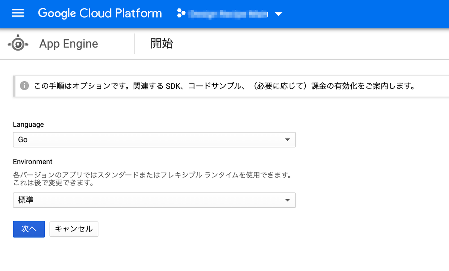
Task: Open the Language dropdown showing Go
Action: tap(154, 140)
